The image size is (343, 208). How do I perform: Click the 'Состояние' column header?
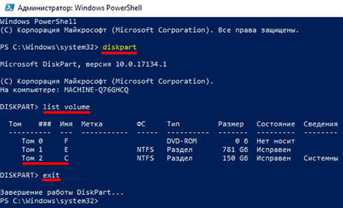click(276, 124)
